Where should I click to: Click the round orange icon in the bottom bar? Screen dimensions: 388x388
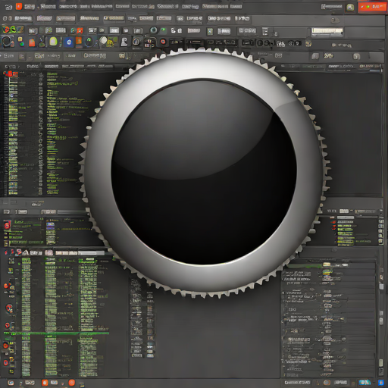[x=72, y=383]
